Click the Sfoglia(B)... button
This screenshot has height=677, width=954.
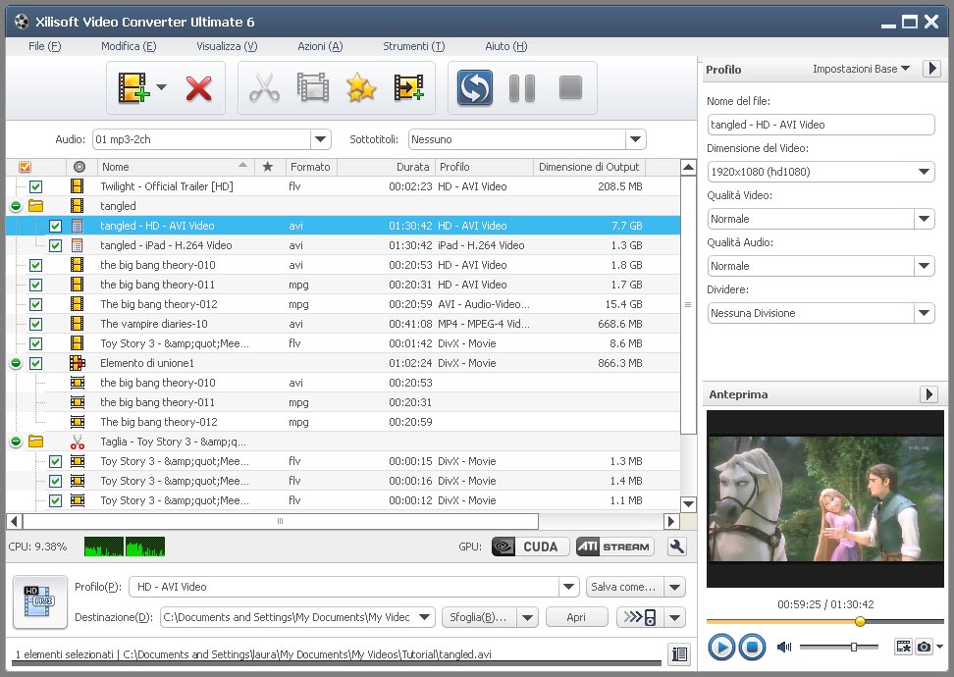tap(479, 617)
